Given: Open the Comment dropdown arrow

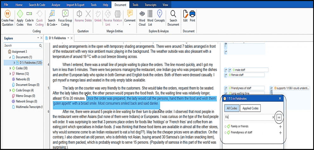Looking at the screenshot, I should [130, 24].
